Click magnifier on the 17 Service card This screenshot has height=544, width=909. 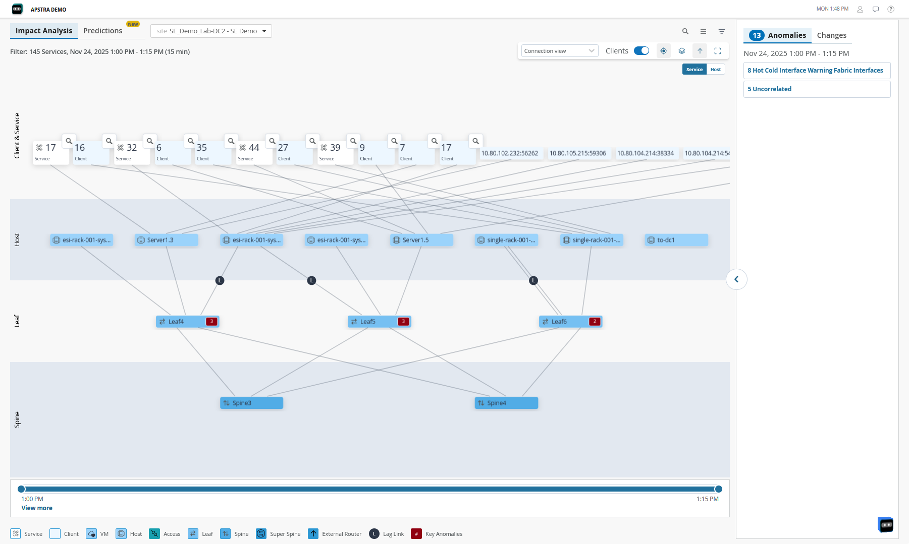[69, 141]
